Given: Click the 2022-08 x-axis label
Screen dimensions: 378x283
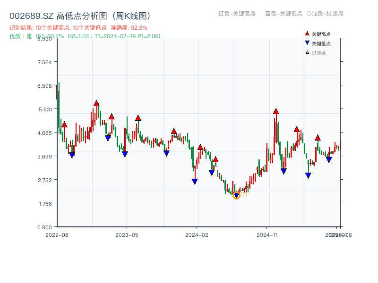Looking at the screenshot, I should [57, 235].
